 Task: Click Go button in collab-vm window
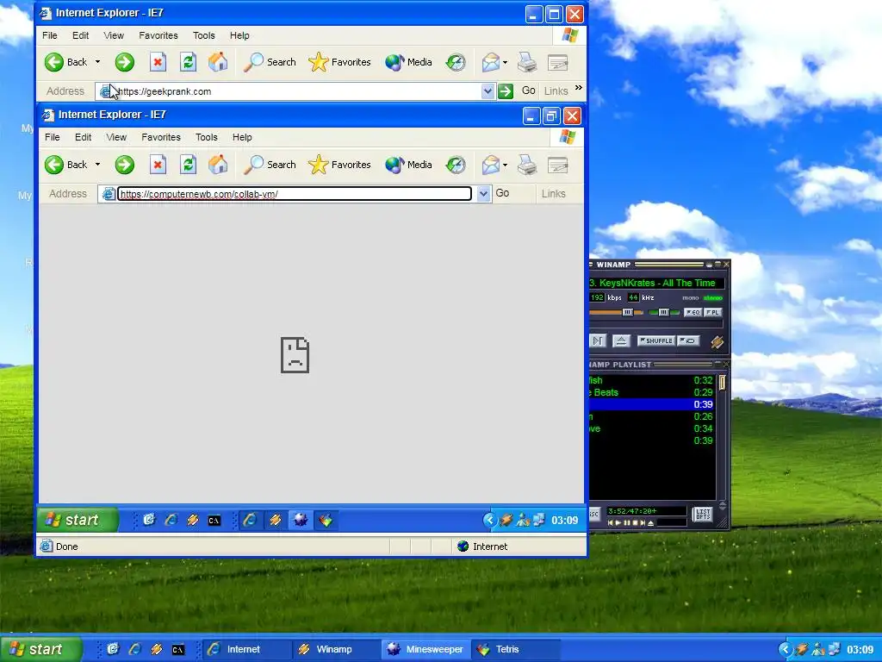(502, 193)
